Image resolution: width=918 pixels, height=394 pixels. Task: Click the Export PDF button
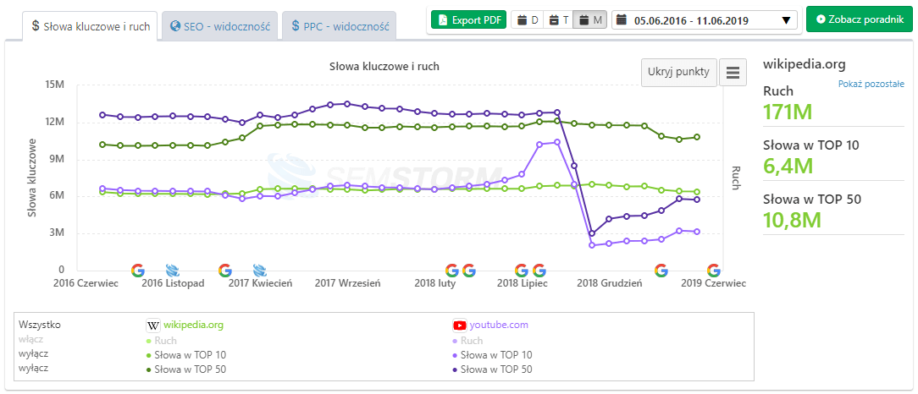(468, 19)
